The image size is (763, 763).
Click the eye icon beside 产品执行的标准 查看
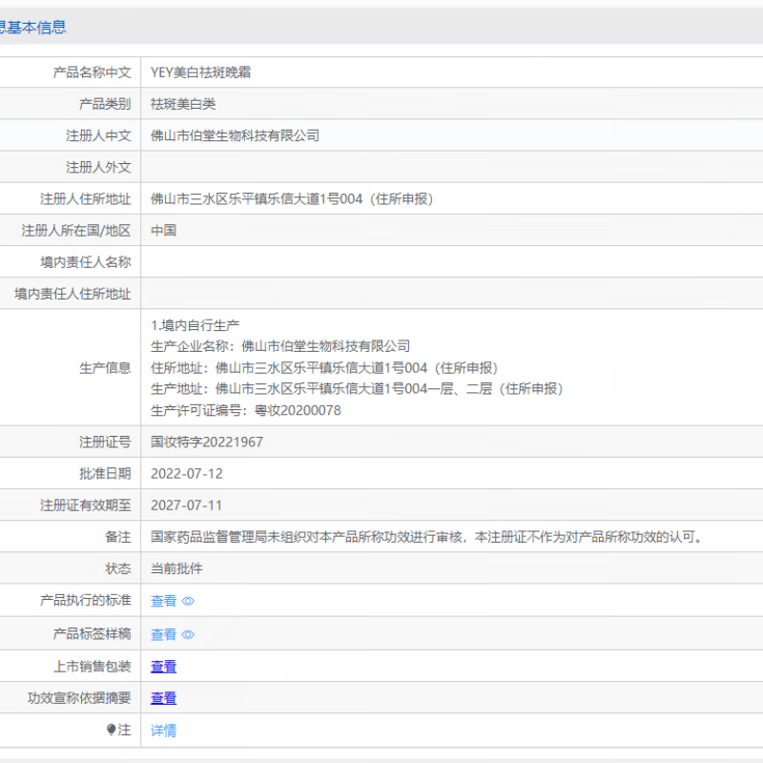pos(187,601)
